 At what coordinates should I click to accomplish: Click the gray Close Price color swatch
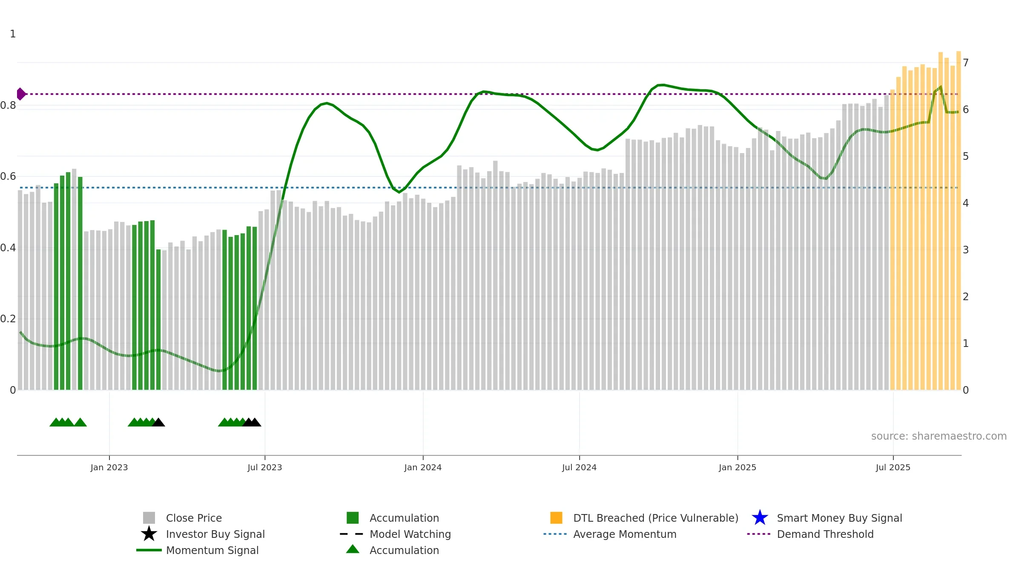pyautogui.click(x=149, y=518)
